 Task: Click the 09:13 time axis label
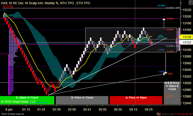click(133, 109)
